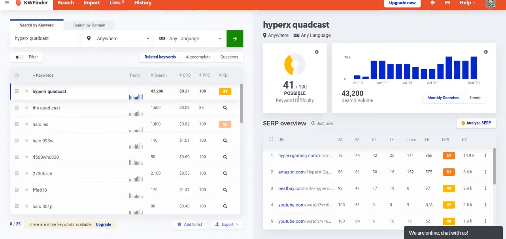Click the Add to list button

pos(189,224)
